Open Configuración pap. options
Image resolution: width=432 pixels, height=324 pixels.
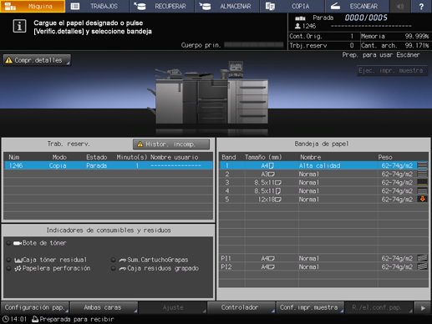tap(35, 307)
